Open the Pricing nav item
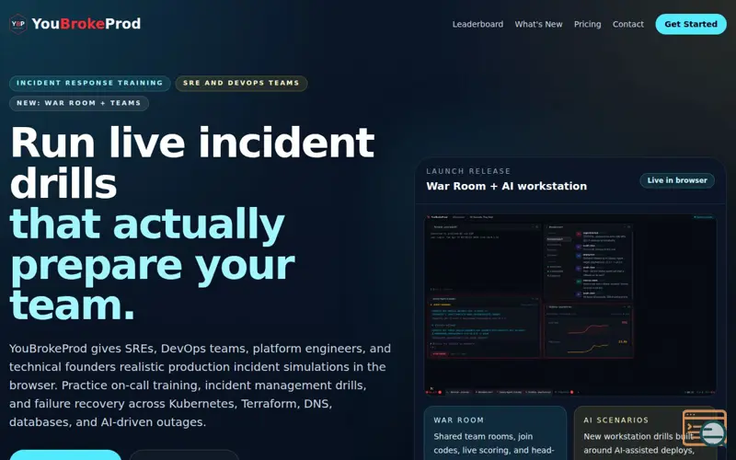Image resolution: width=736 pixels, height=460 pixels. point(587,25)
